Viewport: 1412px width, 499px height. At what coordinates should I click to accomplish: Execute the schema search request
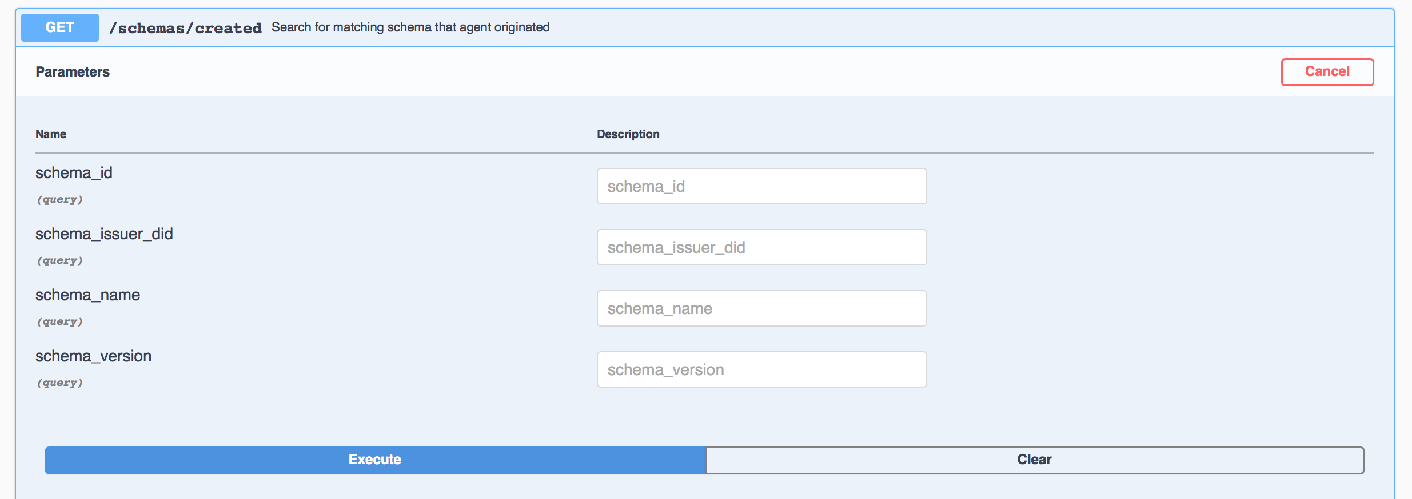(375, 460)
